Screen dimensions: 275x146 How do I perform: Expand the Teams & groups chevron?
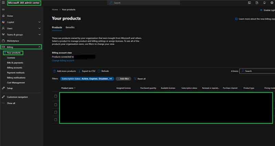click(40, 35)
